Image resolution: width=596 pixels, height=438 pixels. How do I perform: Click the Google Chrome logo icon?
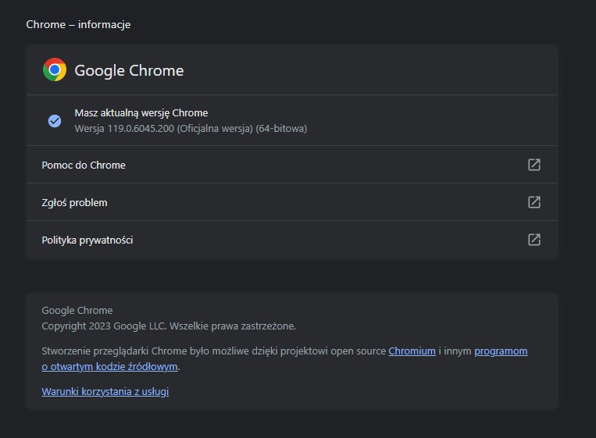[x=55, y=70]
